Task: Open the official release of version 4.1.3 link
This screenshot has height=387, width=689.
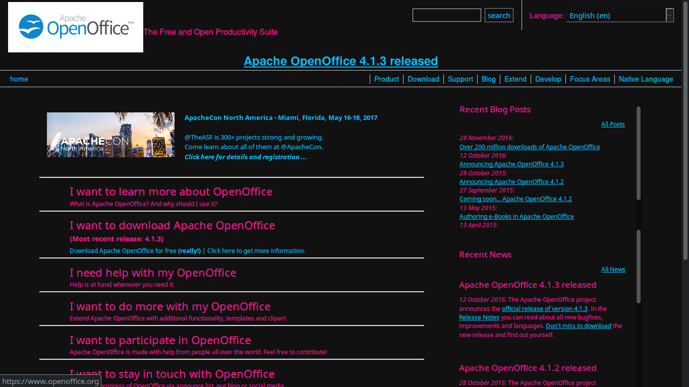Action: tap(544, 308)
